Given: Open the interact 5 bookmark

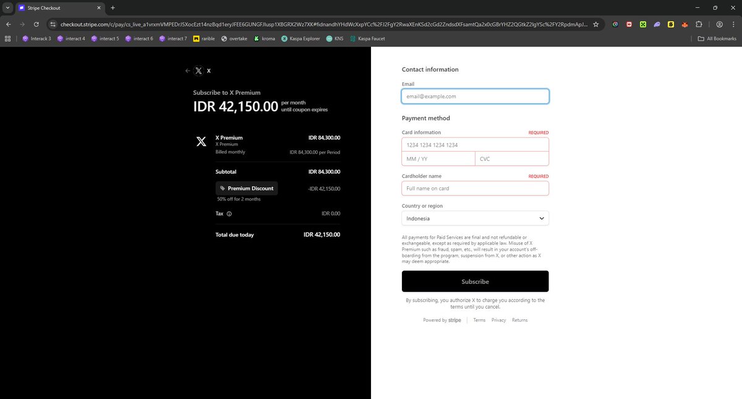Looking at the screenshot, I should 105,38.
